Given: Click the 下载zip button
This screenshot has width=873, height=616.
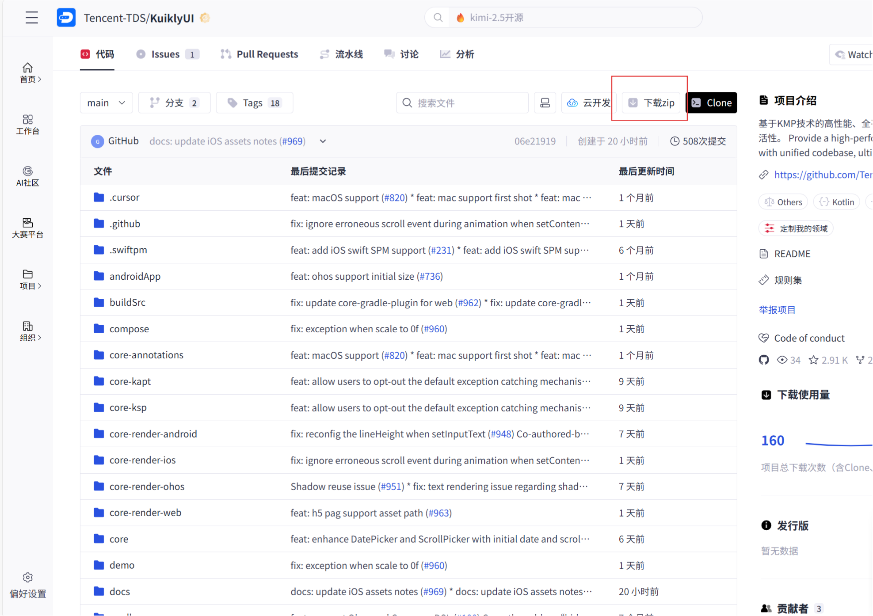Looking at the screenshot, I should pos(651,103).
